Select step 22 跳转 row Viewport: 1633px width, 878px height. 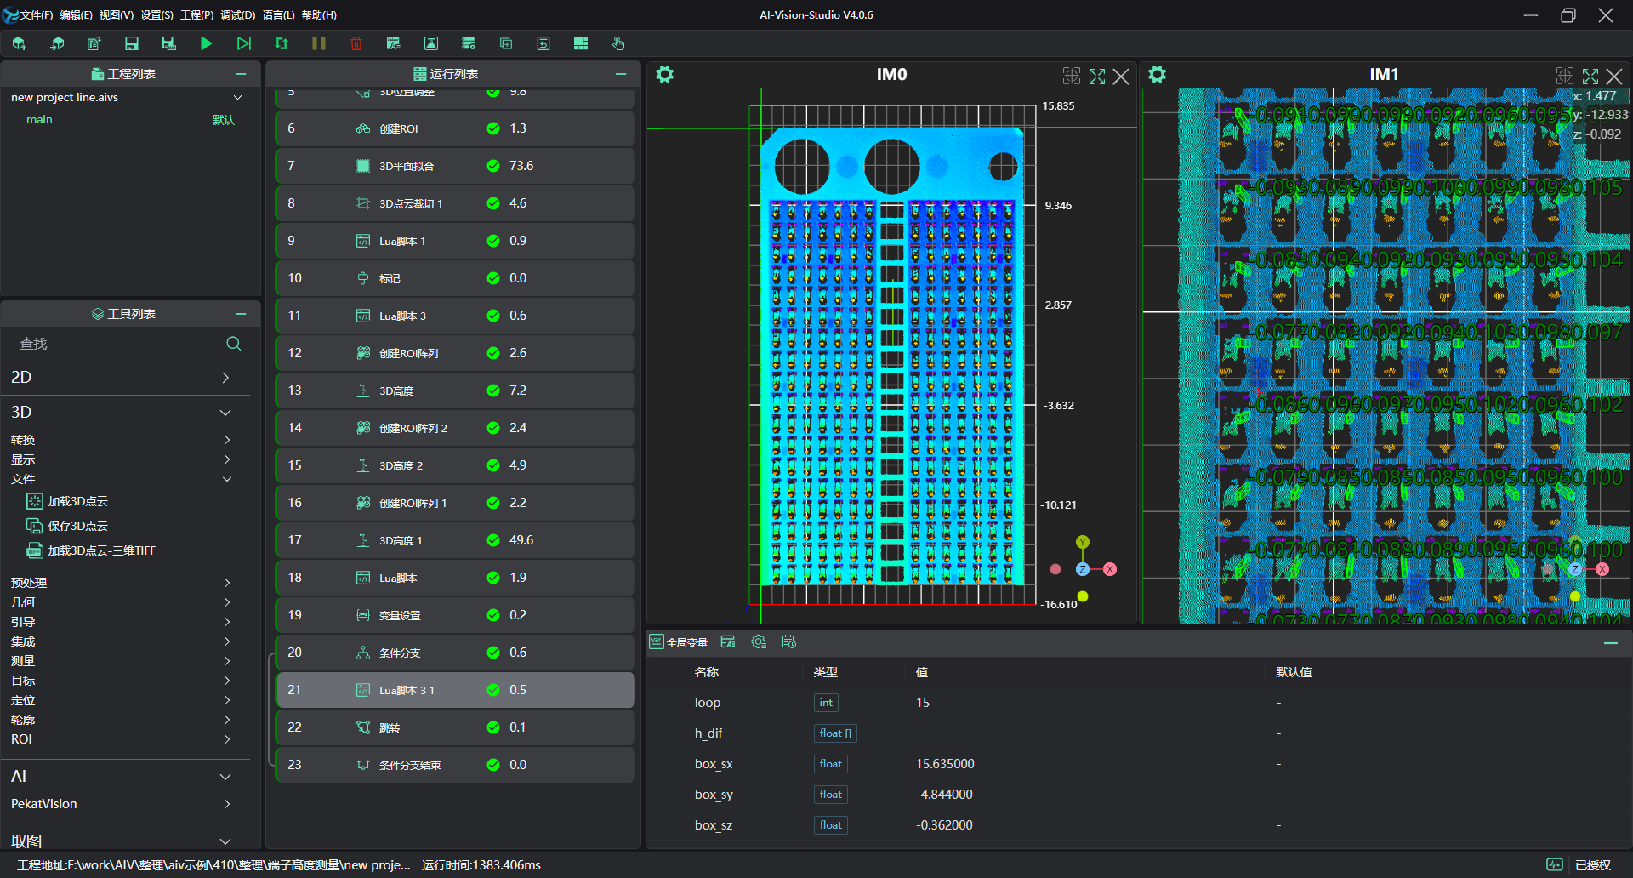[455, 727]
